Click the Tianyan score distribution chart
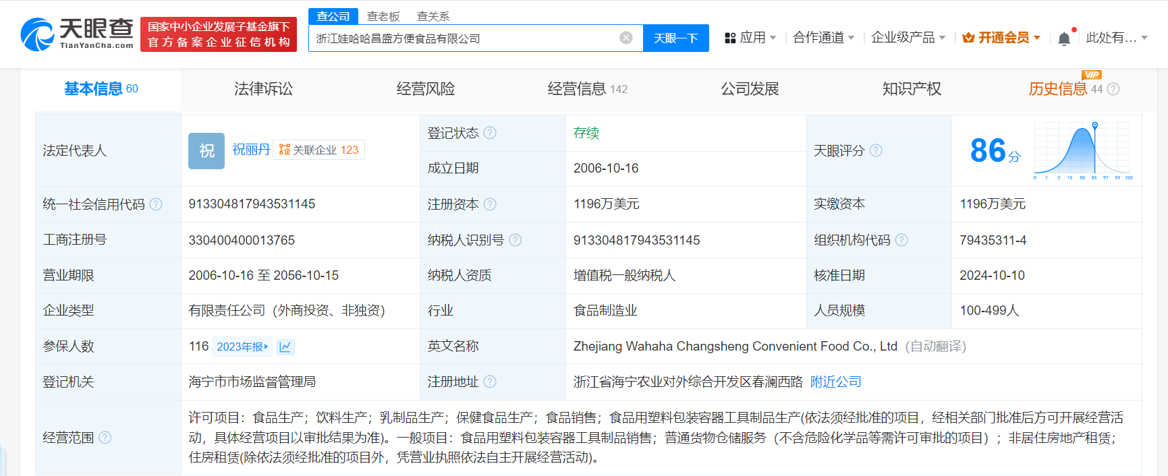The height and width of the screenshot is (476, 1168). [1083, 151]
